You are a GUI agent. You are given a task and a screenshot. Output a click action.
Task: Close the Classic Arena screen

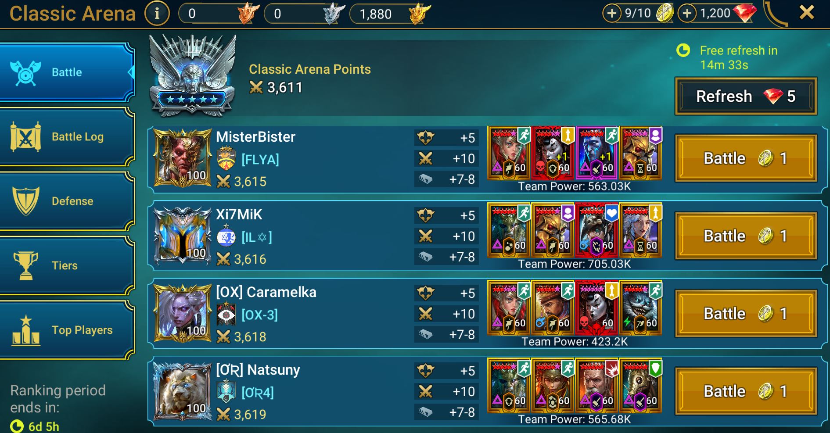(x=807, y=13)
